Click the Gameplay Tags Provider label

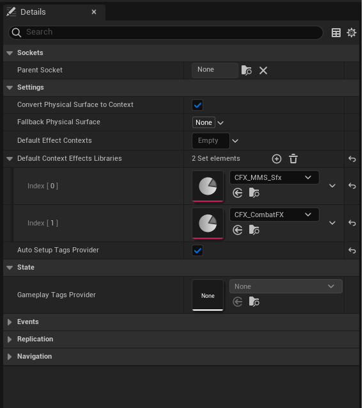[x=56, y=295]
